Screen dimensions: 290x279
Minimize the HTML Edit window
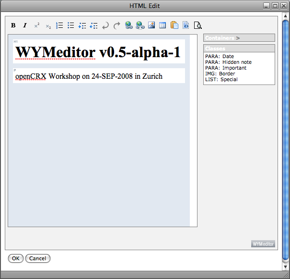point(267,6)
